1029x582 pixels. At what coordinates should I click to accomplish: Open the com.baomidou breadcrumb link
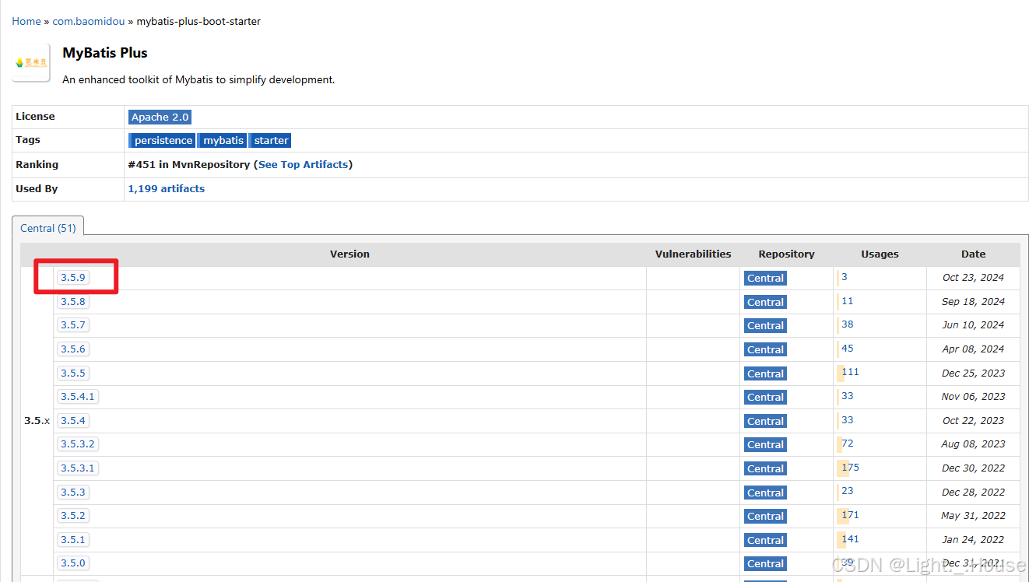tap(89, 21)
